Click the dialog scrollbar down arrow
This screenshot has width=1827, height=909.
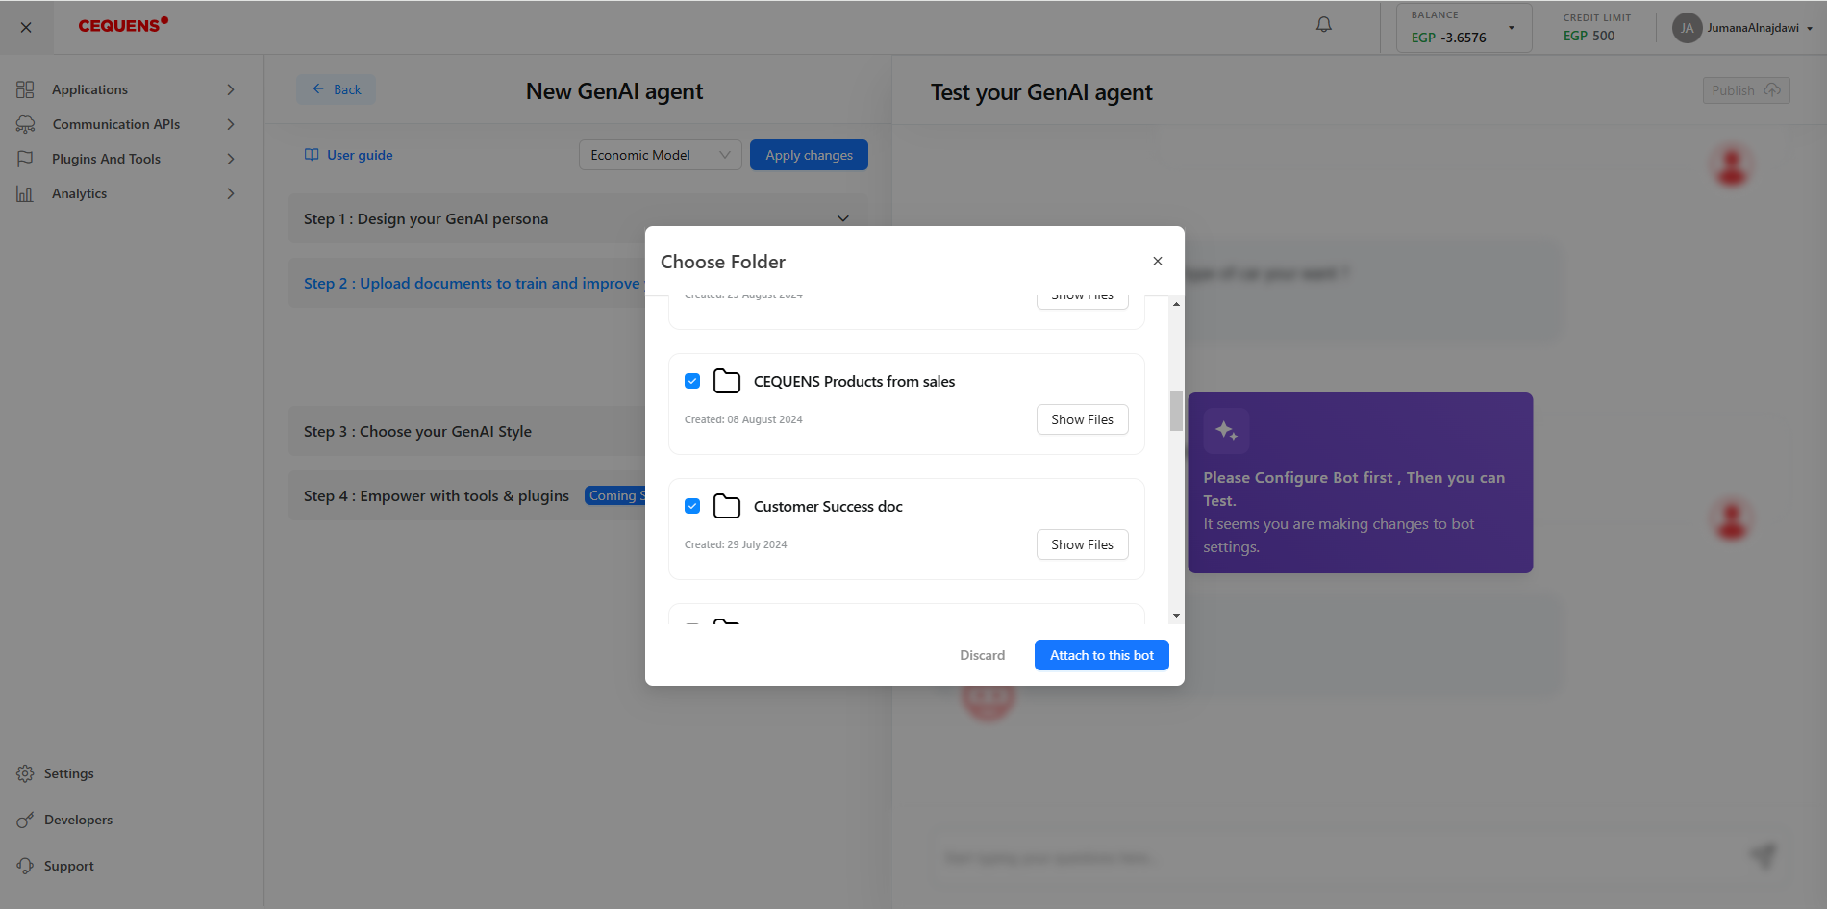point(1176,616)
